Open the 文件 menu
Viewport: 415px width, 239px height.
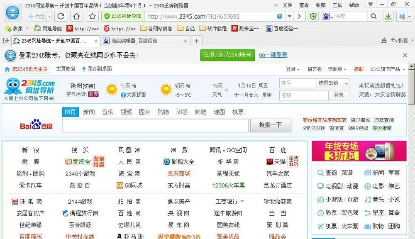287,5
